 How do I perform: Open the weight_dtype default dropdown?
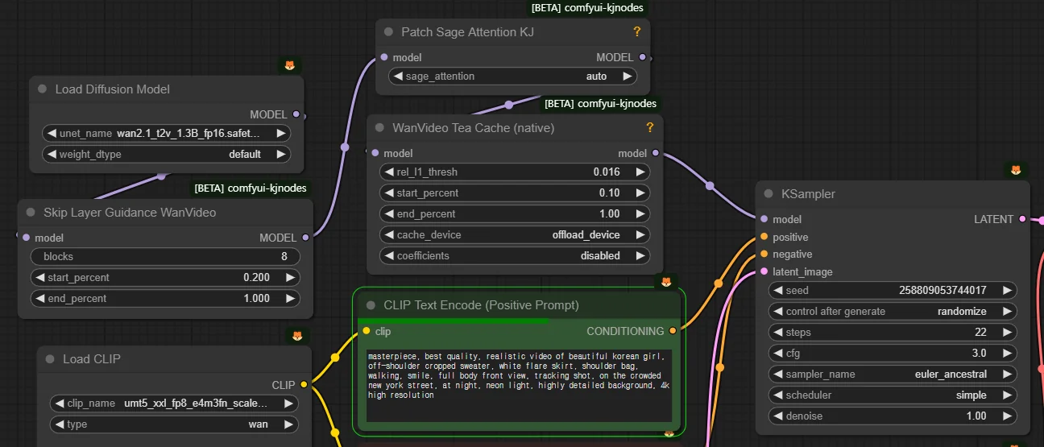coord(166,154)
